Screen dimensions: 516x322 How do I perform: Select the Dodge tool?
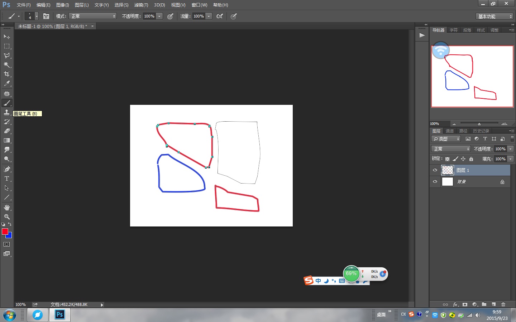coord(7,159)
